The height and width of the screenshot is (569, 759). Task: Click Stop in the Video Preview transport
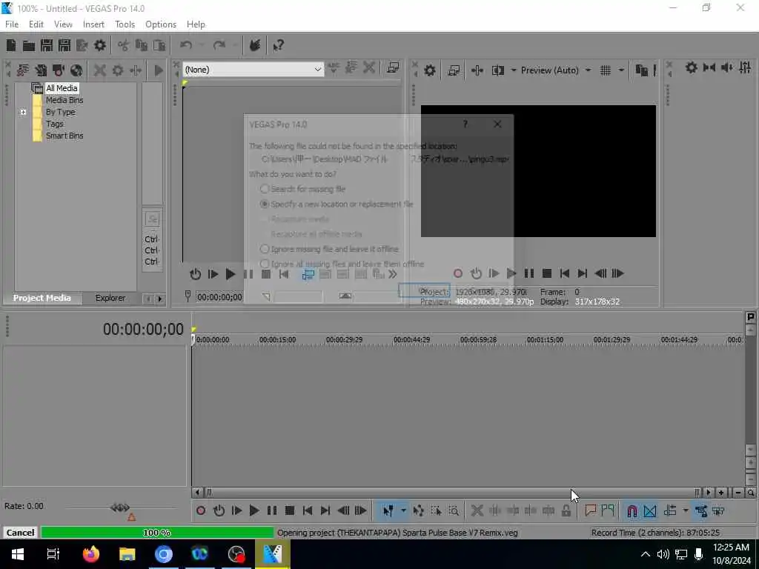(x=546, y=273)
